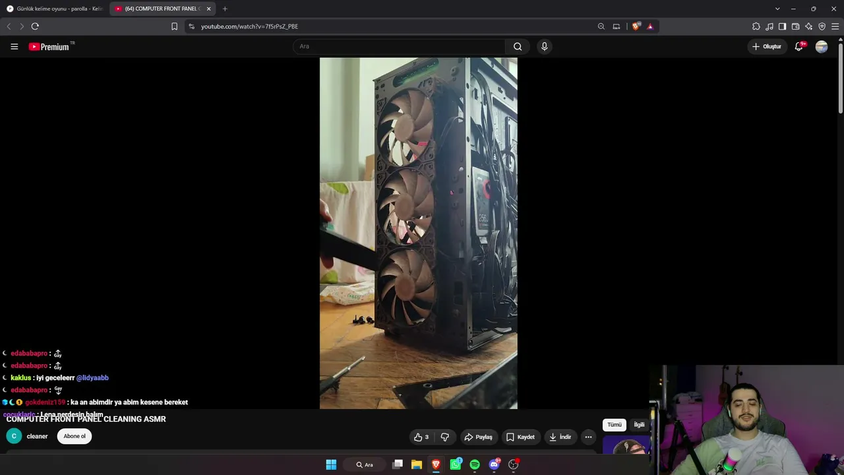Toggle the browser sidebar panel
844x475 pixels.
(x=782, y=26)
